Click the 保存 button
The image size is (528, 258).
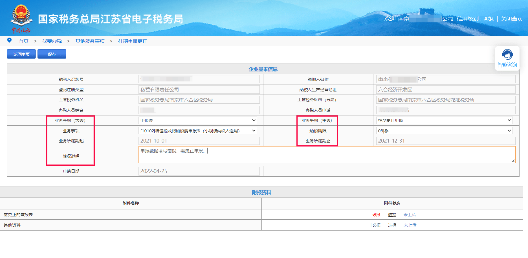click(x=52, y=54)
